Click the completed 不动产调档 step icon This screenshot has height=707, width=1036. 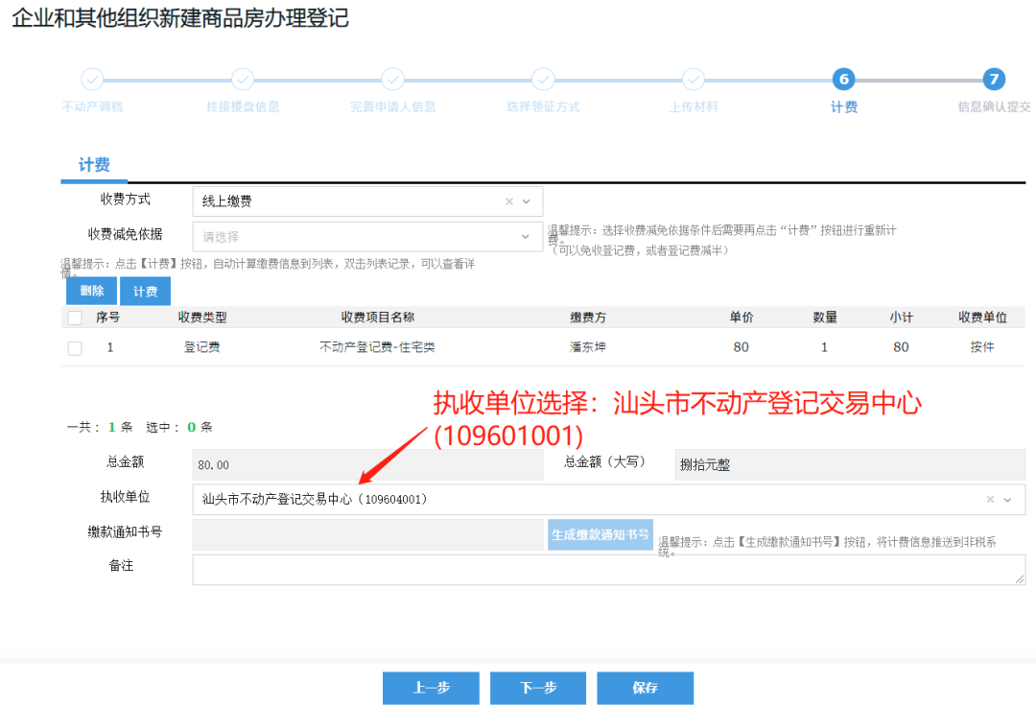click(91, 81)
